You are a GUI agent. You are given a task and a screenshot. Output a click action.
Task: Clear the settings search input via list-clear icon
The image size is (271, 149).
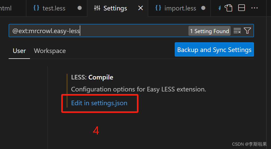[237, 31]
